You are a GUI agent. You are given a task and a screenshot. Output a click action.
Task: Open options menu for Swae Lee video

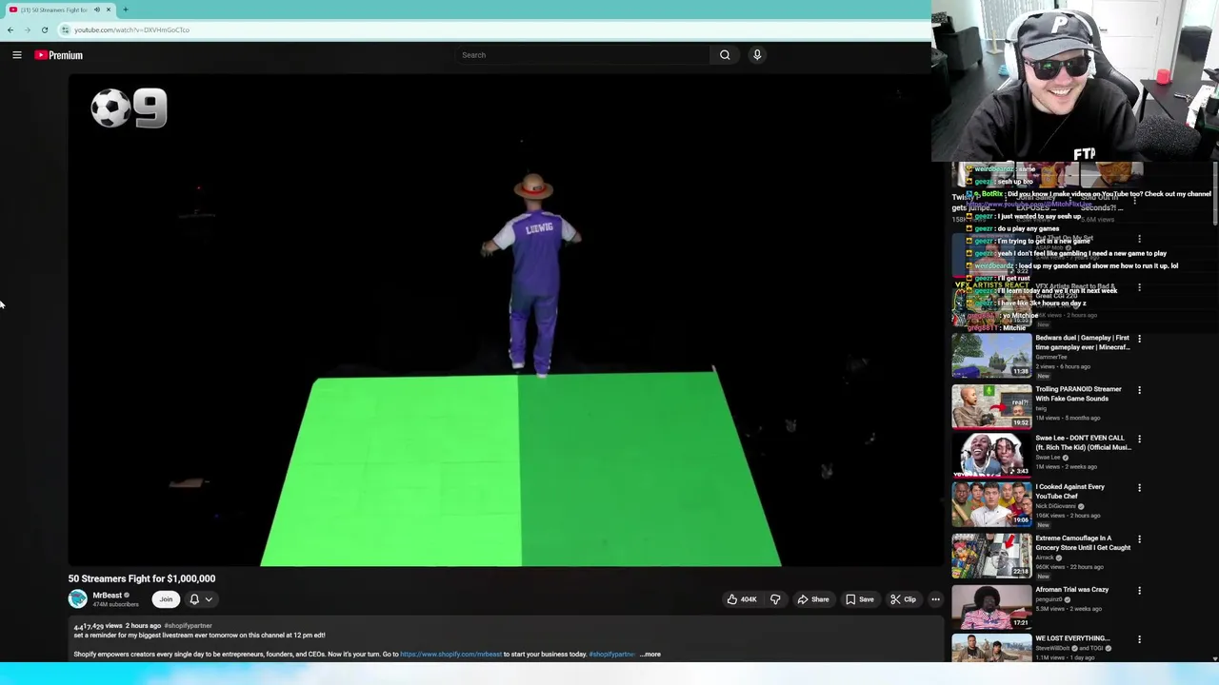click(x=1139, y=440)
